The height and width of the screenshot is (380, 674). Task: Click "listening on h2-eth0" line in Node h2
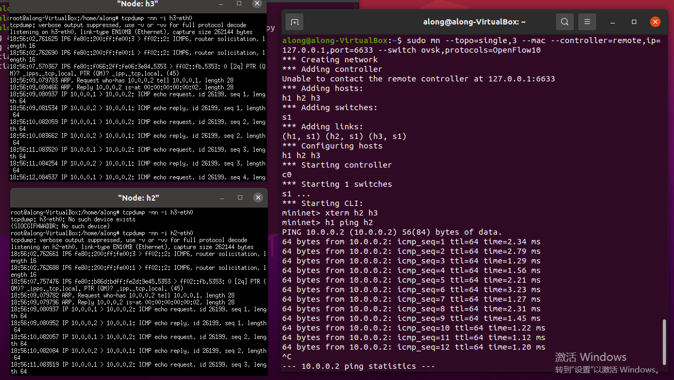click(132, 247)
